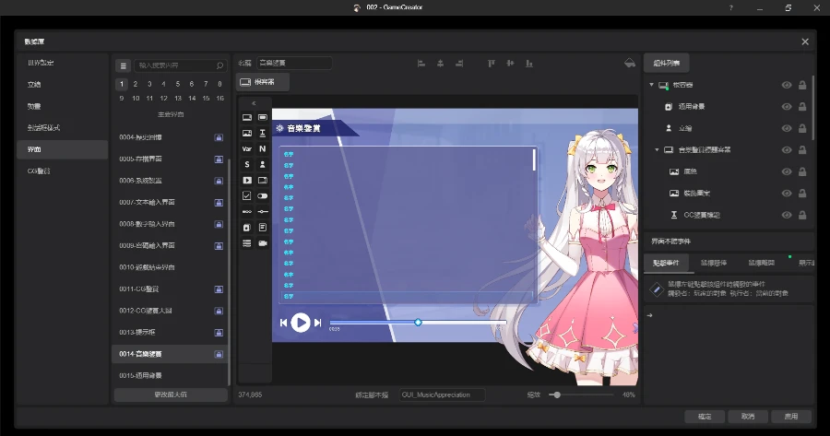This screenshot has height=436, width=830.
Task: Collapse the component tool palette chevron
Action: (255, 103)
